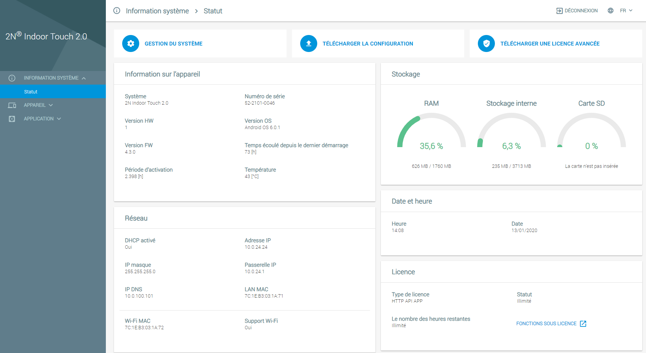This screenshot has height=353, width=646.
Task: Click the activation period 2.398 [h]
Action: coord(134,176)
